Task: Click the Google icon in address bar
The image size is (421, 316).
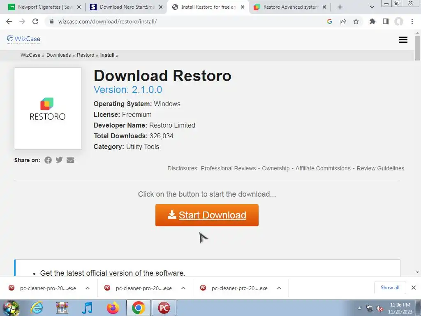Action: click(330, 21)
